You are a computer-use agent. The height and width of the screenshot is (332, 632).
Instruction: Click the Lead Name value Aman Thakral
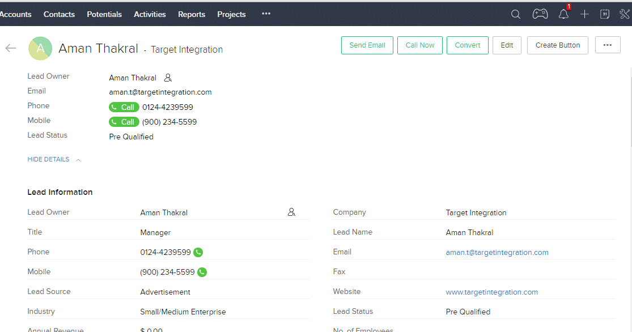[469, 232]
